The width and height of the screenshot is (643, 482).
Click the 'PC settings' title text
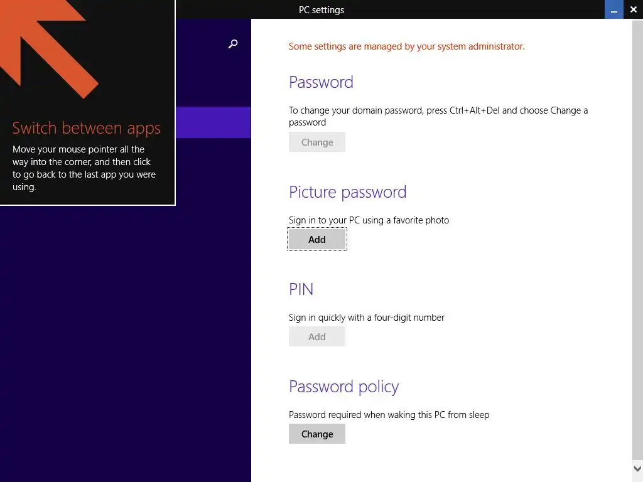point(321,10)
